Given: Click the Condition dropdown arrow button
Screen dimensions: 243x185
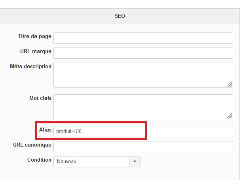Looking at the screenshot, I should point(135,161).
